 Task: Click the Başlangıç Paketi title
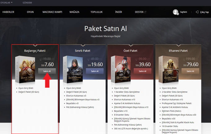pyautogui.click(x=35, y=51)
